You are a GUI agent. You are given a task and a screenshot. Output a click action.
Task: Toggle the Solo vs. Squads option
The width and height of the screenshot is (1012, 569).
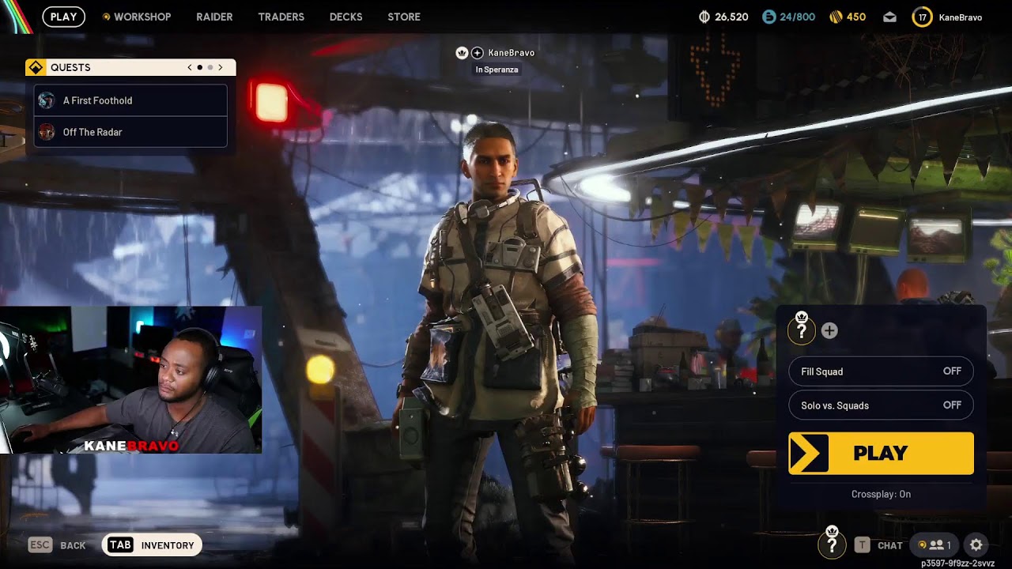click(881, 405)
